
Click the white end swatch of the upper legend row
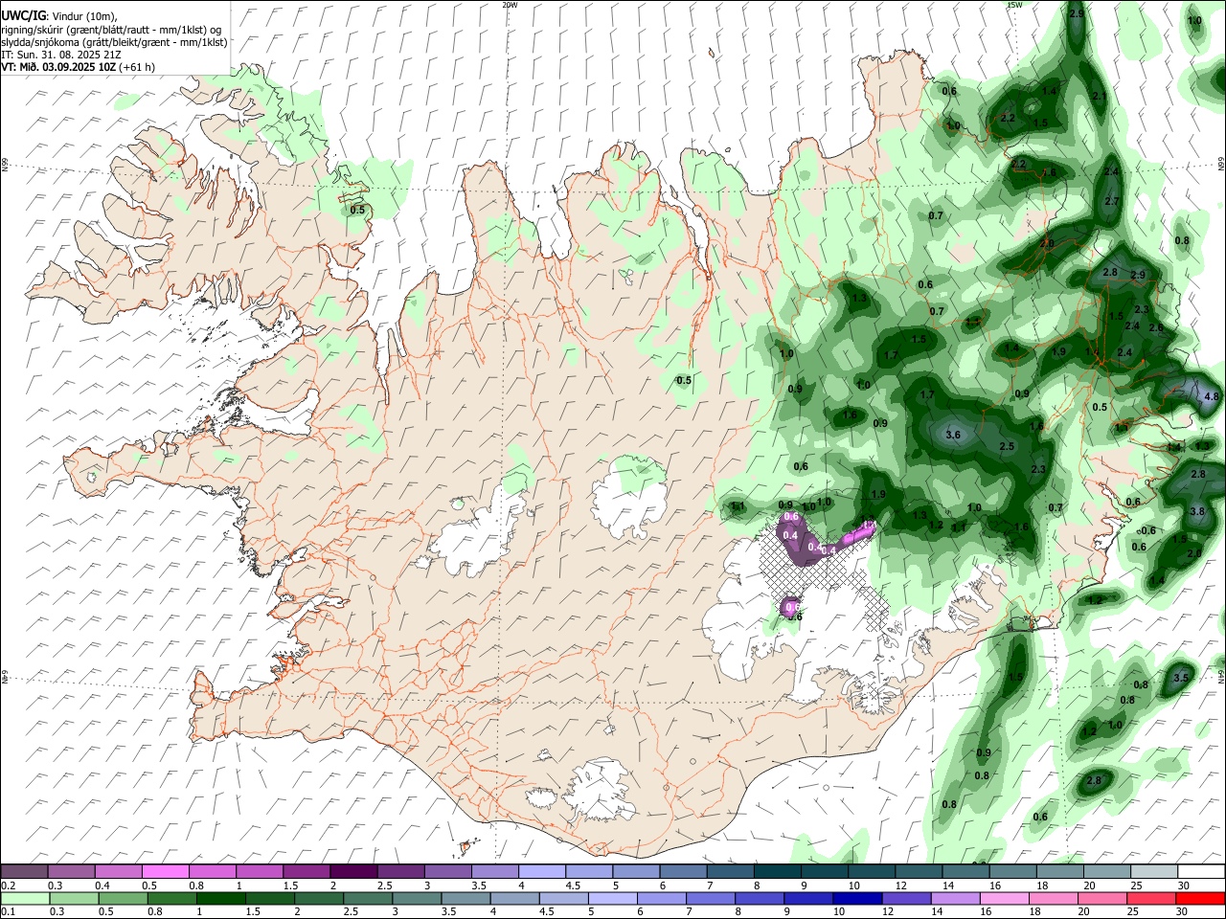click(1201, 872)
